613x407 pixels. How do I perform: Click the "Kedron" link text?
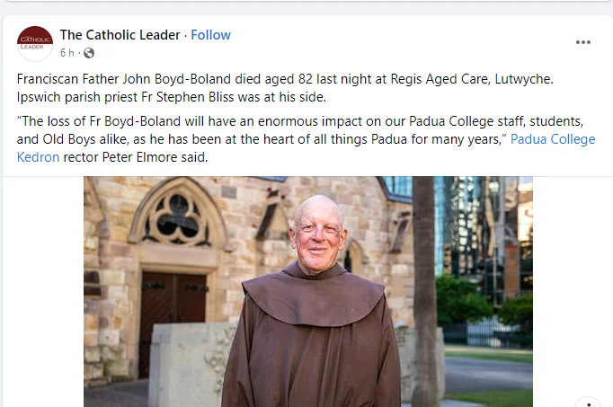pos(39,157)
